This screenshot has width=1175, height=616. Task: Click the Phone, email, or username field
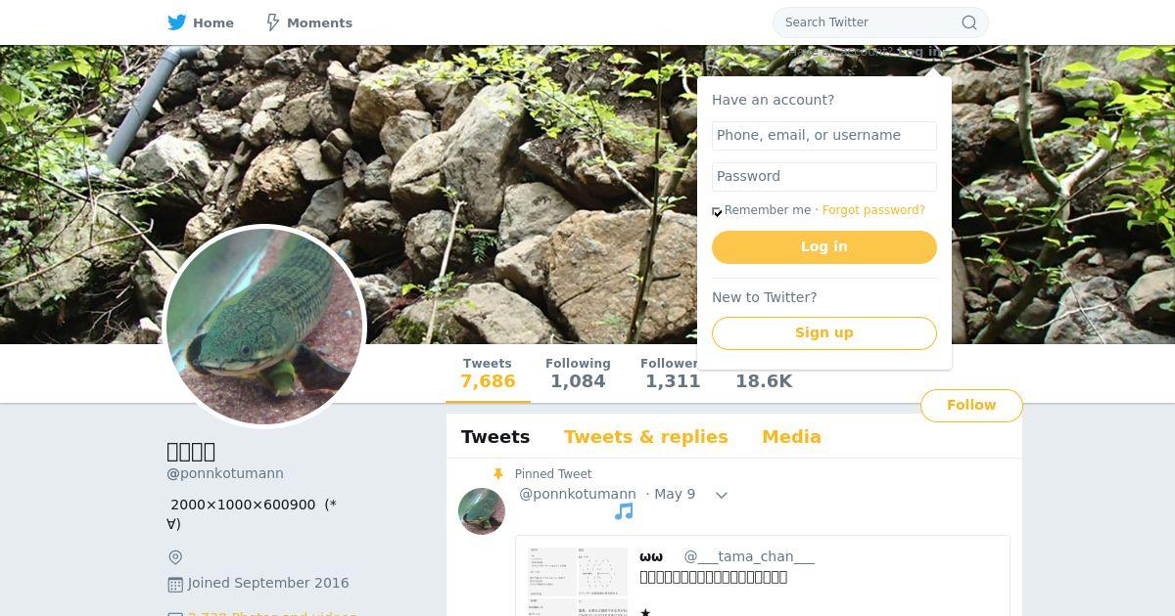(824, 136)
